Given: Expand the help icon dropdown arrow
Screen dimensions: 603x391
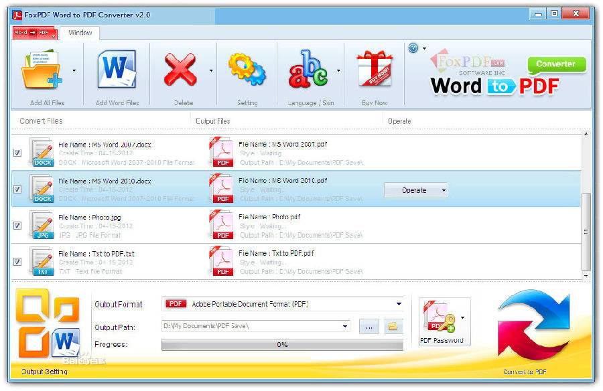Looking at the screenshot, I should pyautogui.click(x=425, y=48).
